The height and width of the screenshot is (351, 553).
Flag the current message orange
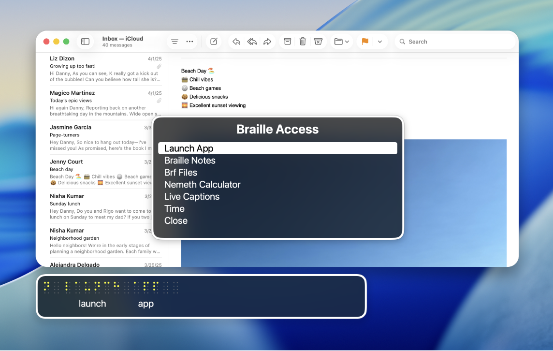coord(365,42)
